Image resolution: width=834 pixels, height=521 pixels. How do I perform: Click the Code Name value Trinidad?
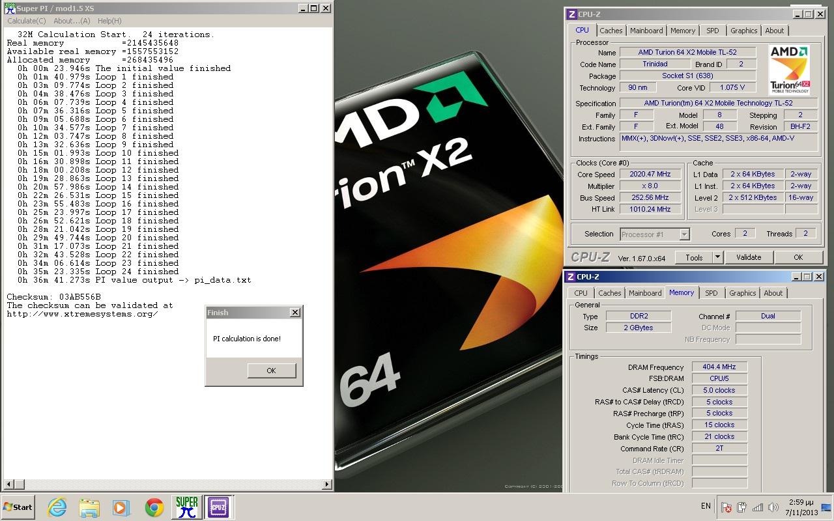point(655,64)
